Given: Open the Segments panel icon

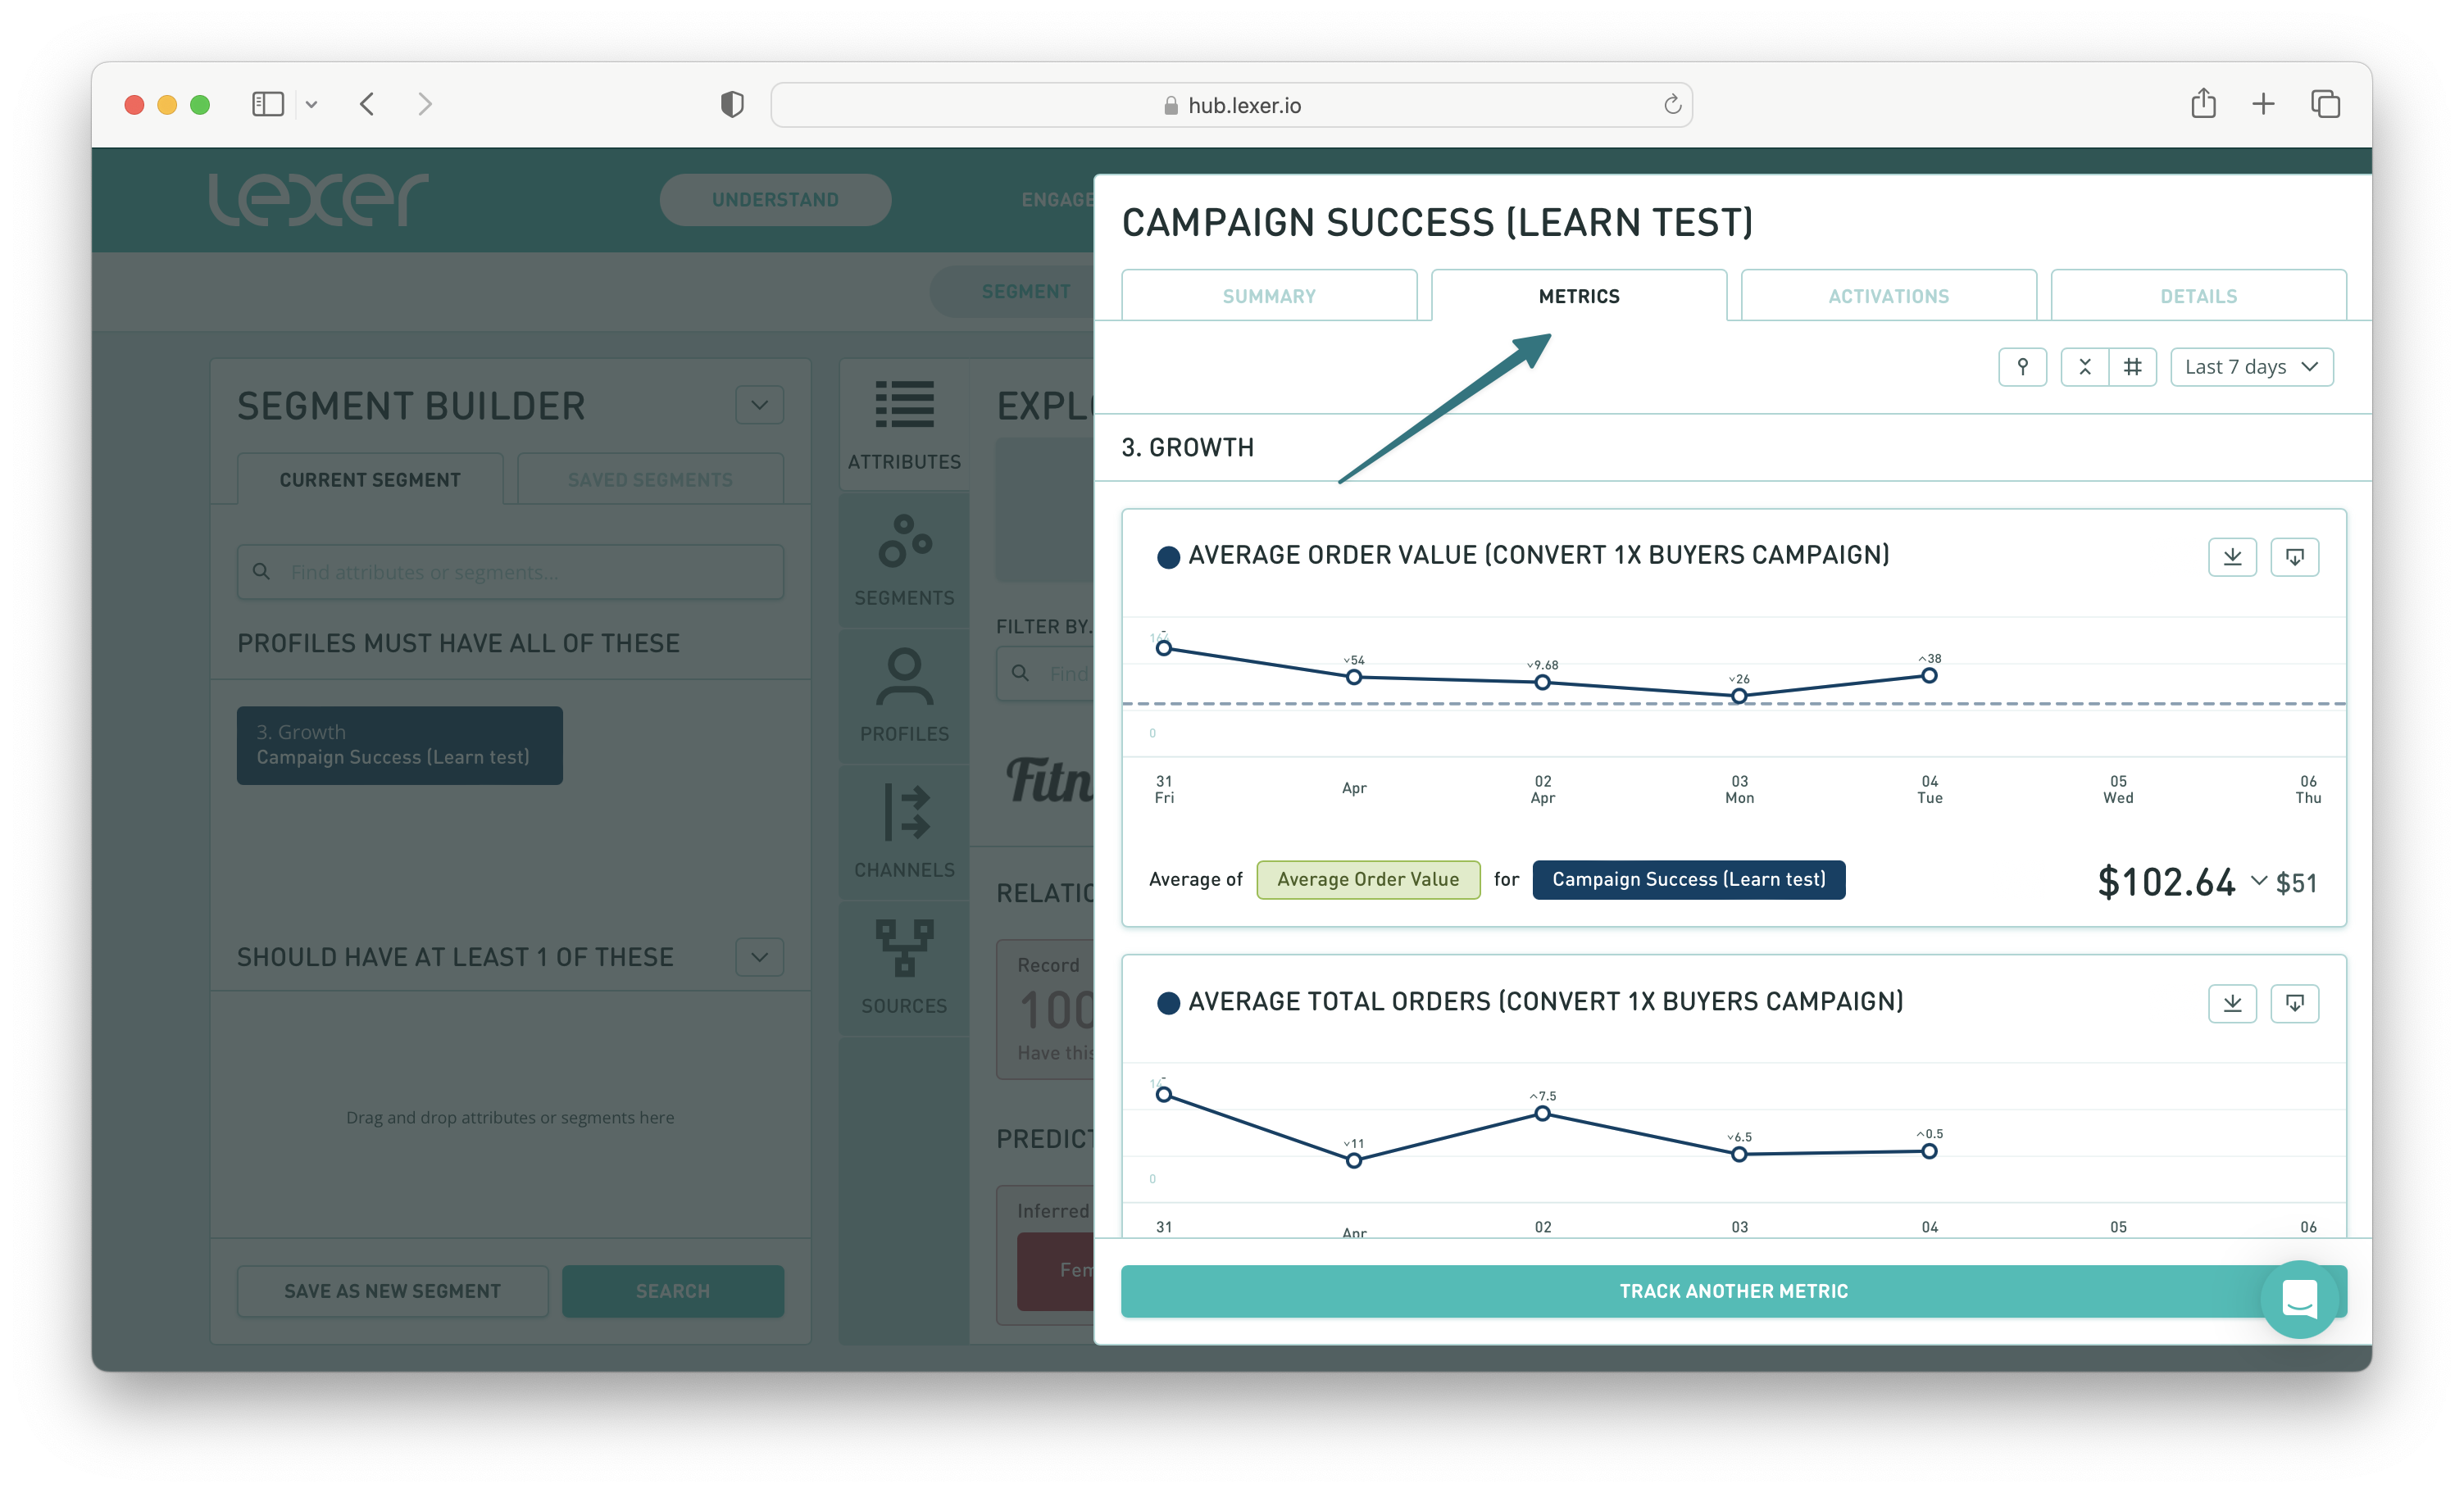Looking at the screenshot, I should 904,560.
